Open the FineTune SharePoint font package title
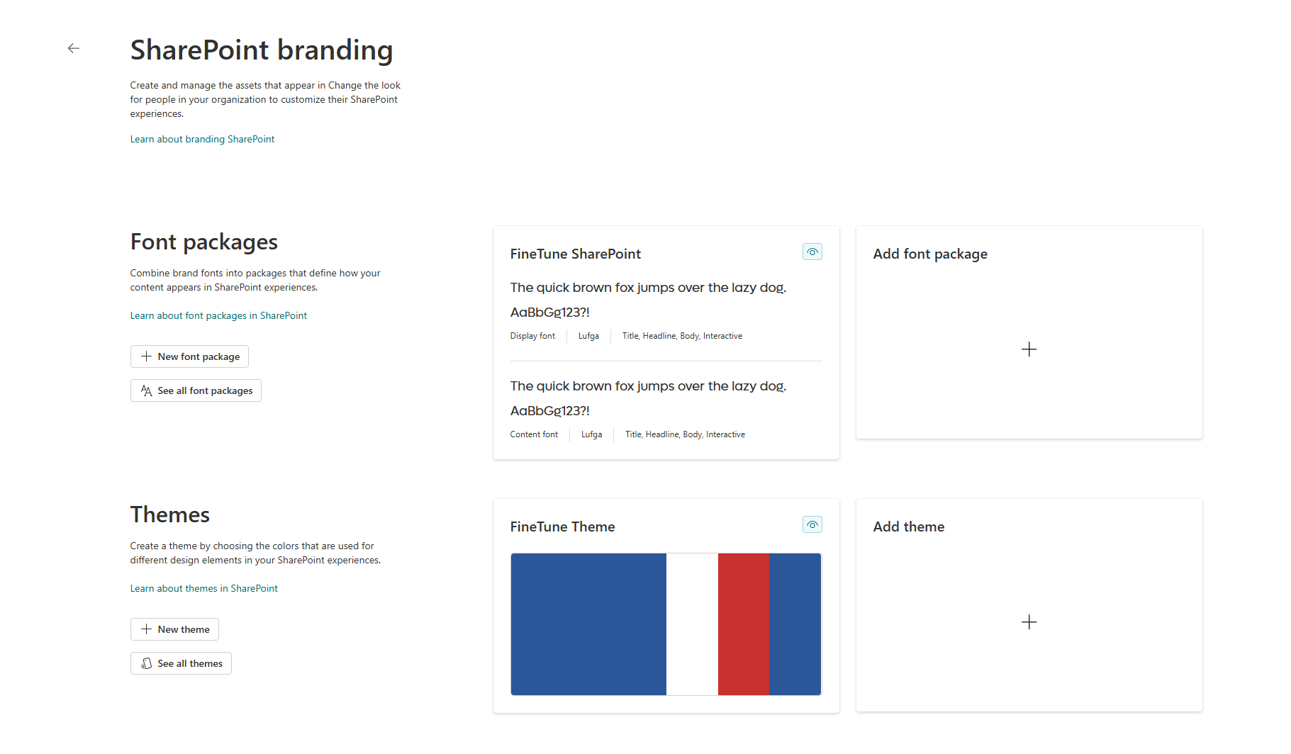 [575, 254]
